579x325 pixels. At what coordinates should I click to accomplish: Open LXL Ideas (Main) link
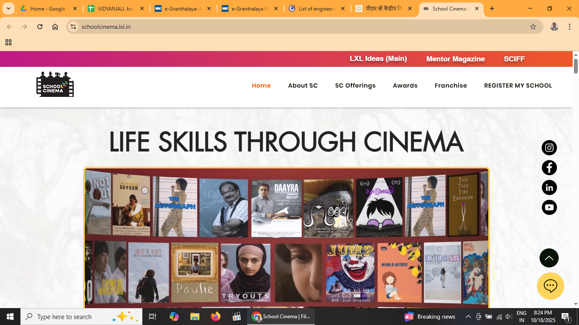[378, 59]
